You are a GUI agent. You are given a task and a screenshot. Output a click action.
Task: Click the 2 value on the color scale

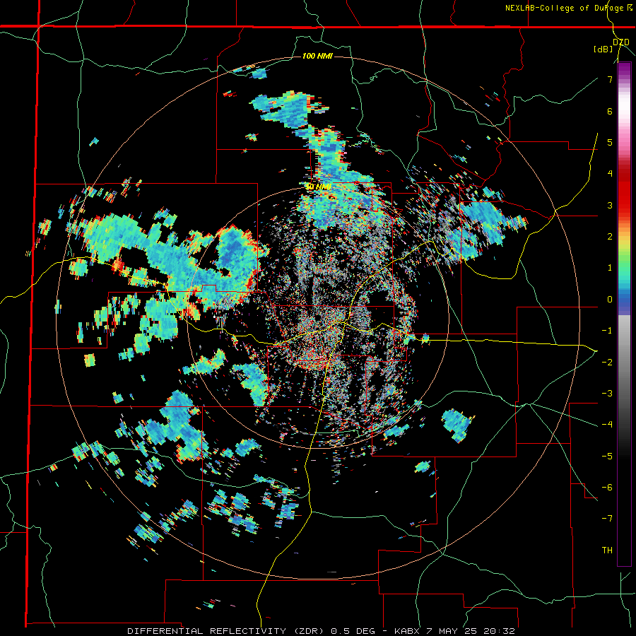(x=610, y=237)
